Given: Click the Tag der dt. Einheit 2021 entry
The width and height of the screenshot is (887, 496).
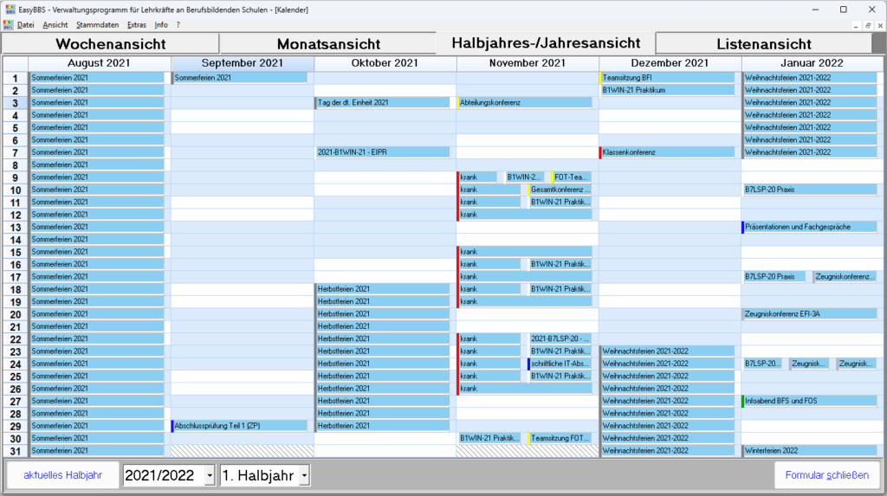Looking at the screenshot, I should 382,102.
